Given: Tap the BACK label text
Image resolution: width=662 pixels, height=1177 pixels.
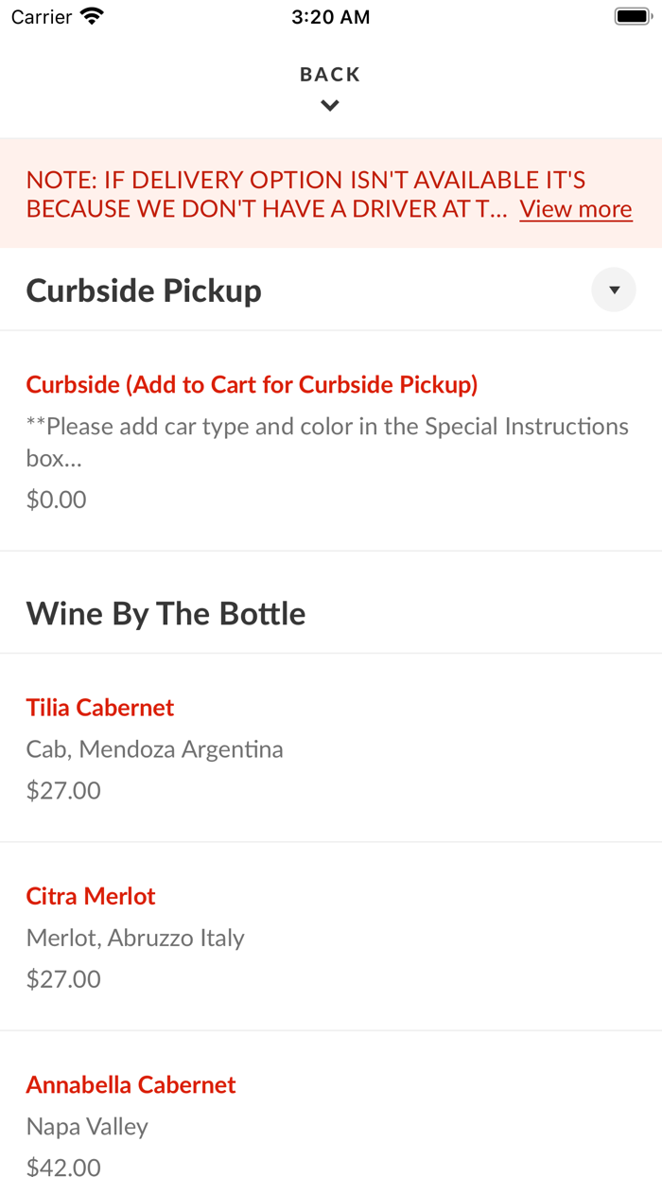Looking at the screenshot, I should coord(329,73).
